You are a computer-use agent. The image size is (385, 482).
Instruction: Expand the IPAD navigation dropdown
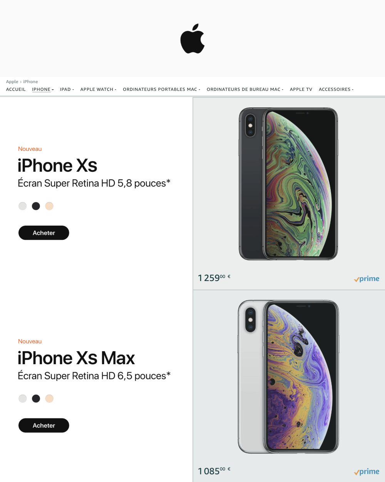click(67, 89)
